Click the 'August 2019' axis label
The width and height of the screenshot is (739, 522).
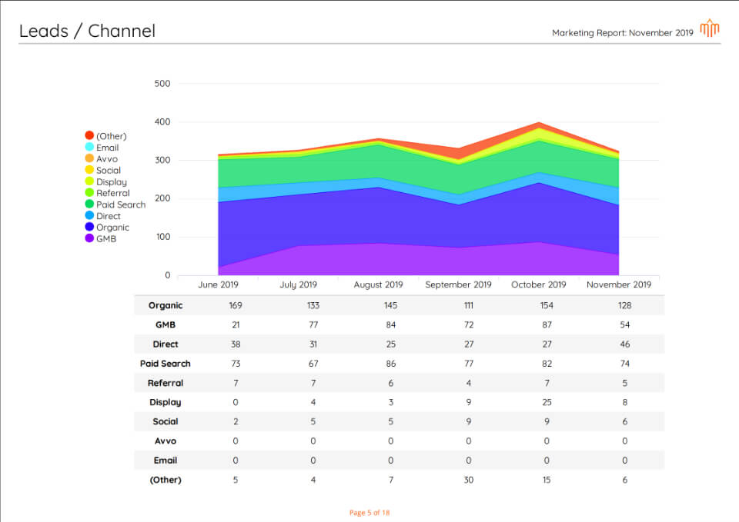[x=379, y=284]
